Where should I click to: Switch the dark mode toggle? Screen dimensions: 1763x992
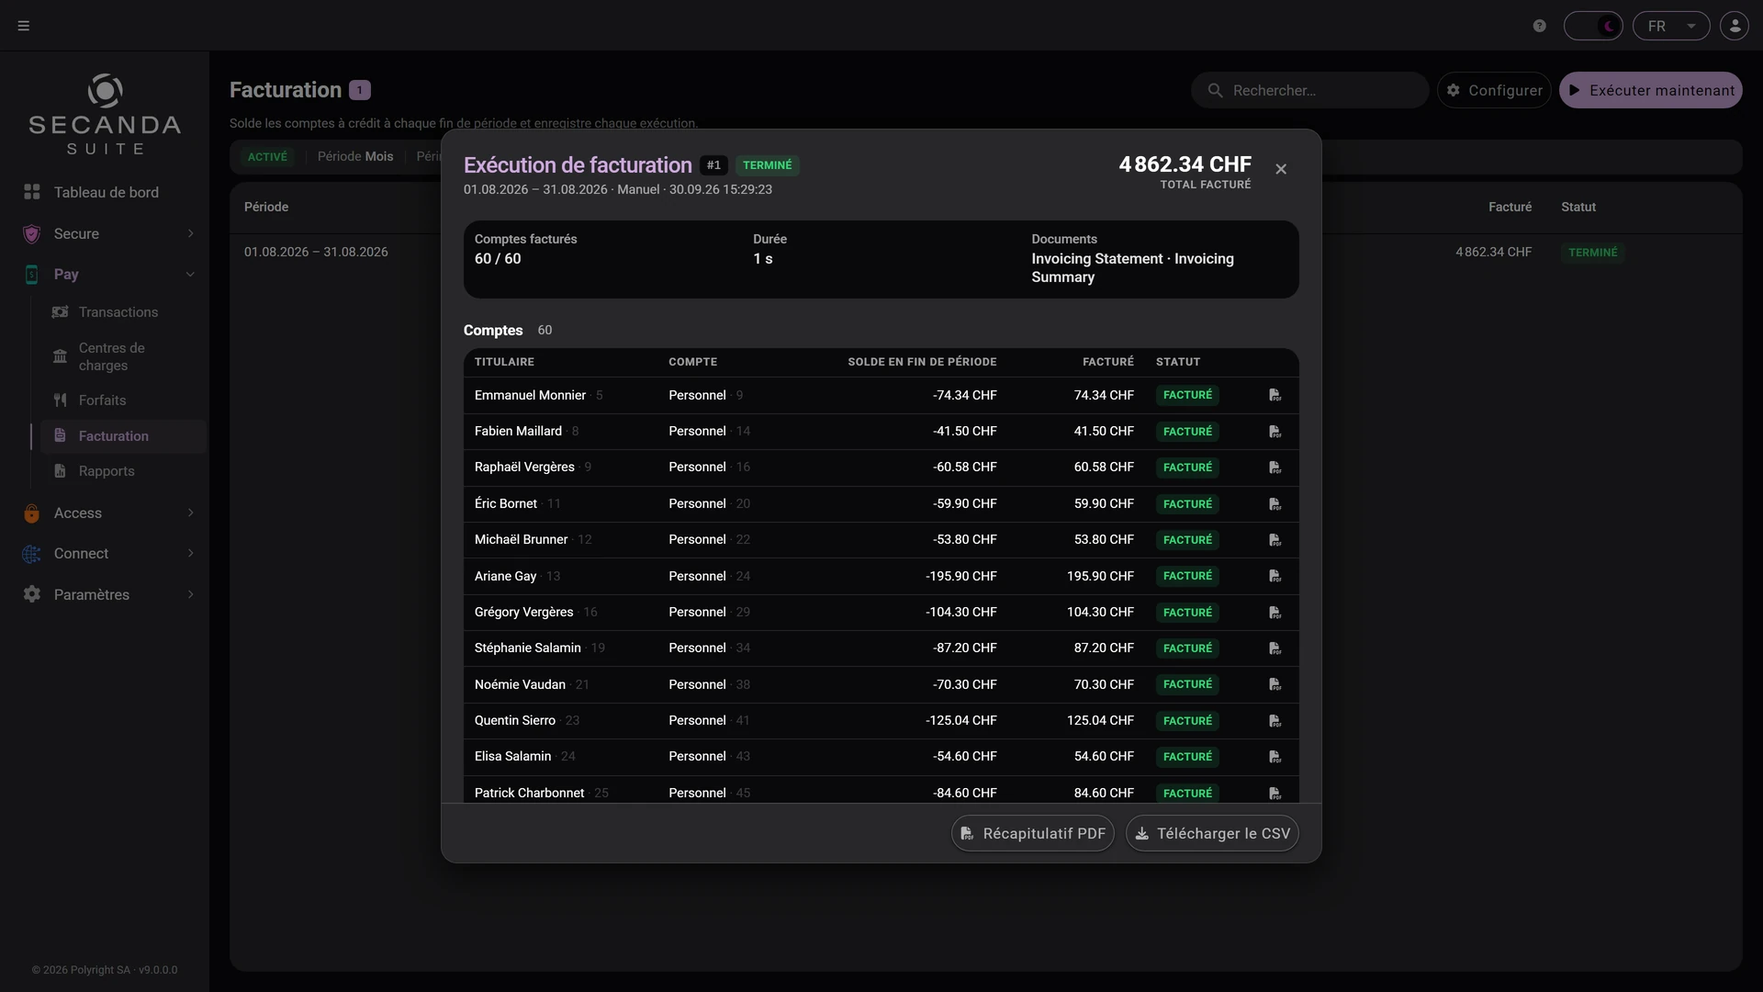(1593, 26)
